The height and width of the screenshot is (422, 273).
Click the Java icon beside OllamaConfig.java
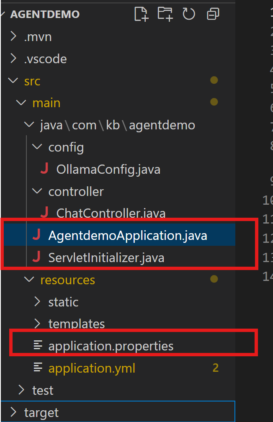[44, 169]
